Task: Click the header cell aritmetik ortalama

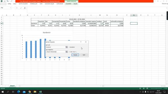Action: tap(117, 21)
